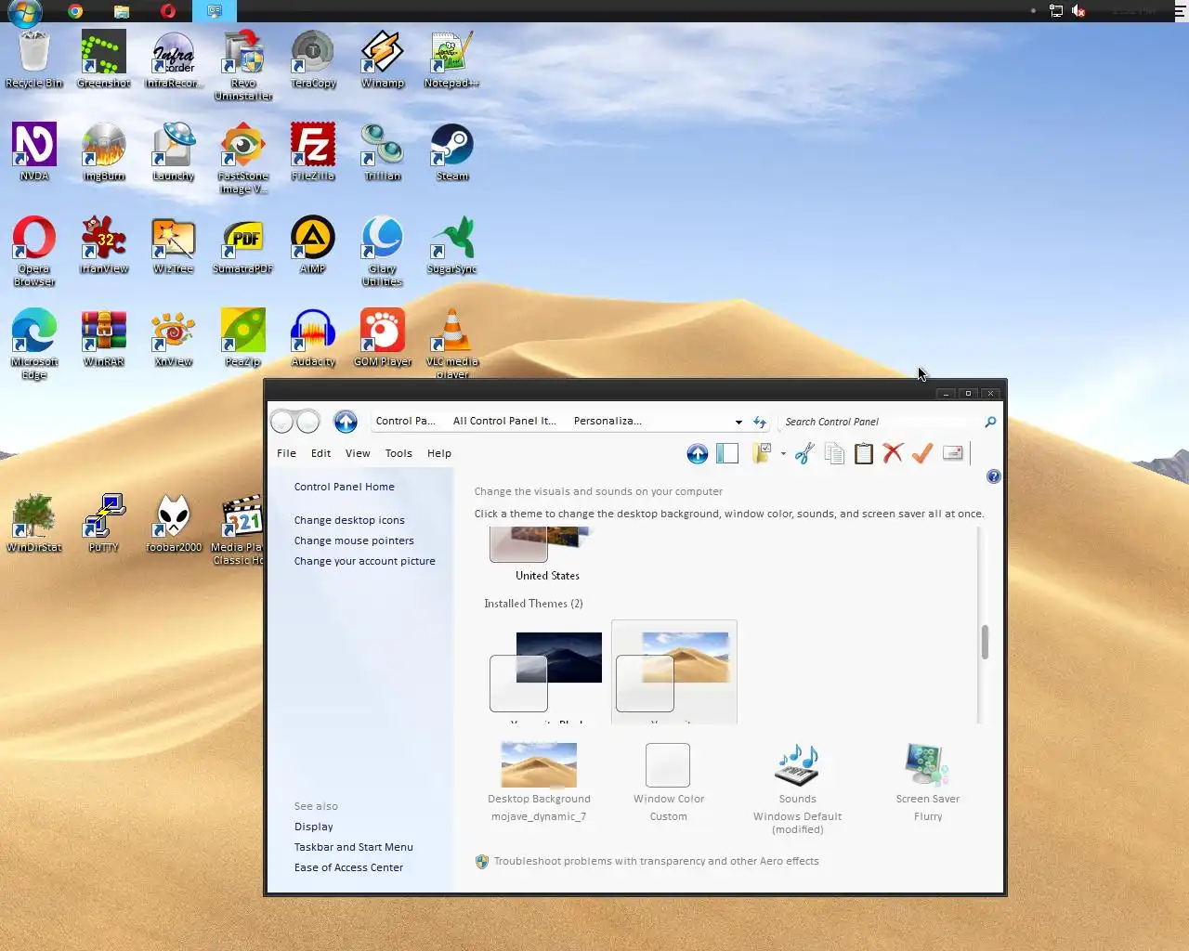Click the themes list scrollbar thumb
This screenshot has width=1189, height=951.
(x=985, y=642)
